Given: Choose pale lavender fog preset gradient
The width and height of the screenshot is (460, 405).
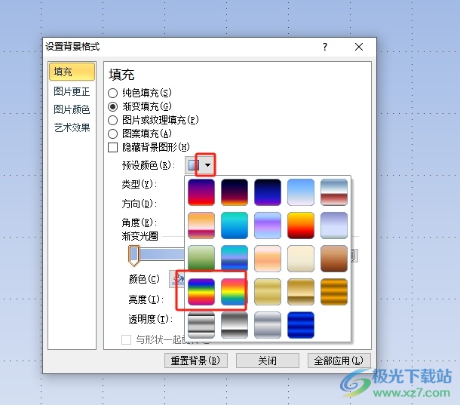Looking at the screenshot, I should tap(334, 226).
